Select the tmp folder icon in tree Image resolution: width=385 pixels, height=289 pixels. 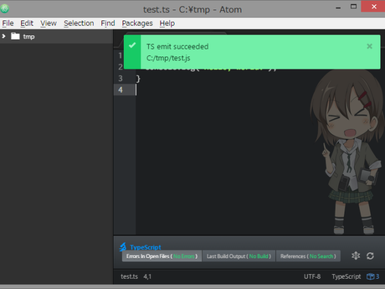pos(15,36)
